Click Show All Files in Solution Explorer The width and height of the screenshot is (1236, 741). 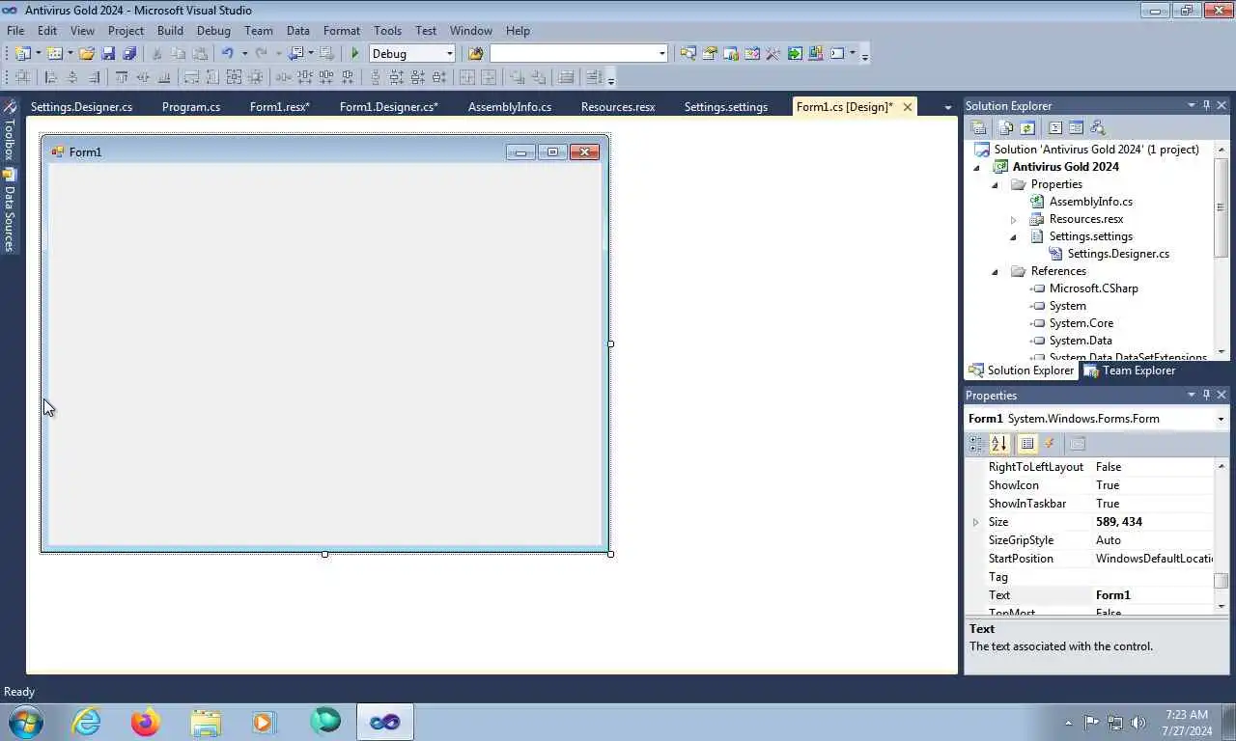pyautogui.click(x=1006, y=127)
